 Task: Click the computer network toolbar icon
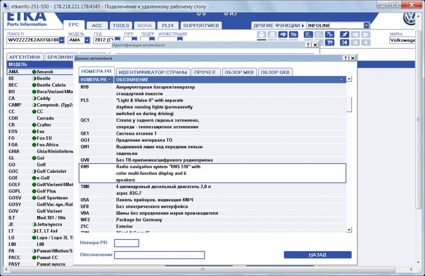coord(308,34)
